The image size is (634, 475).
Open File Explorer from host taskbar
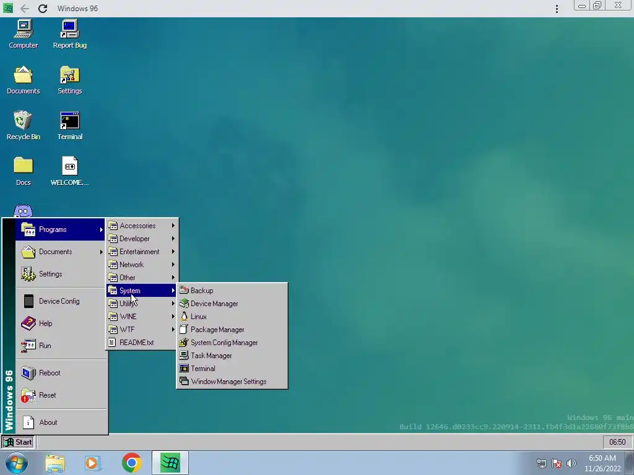click(55, 463)
